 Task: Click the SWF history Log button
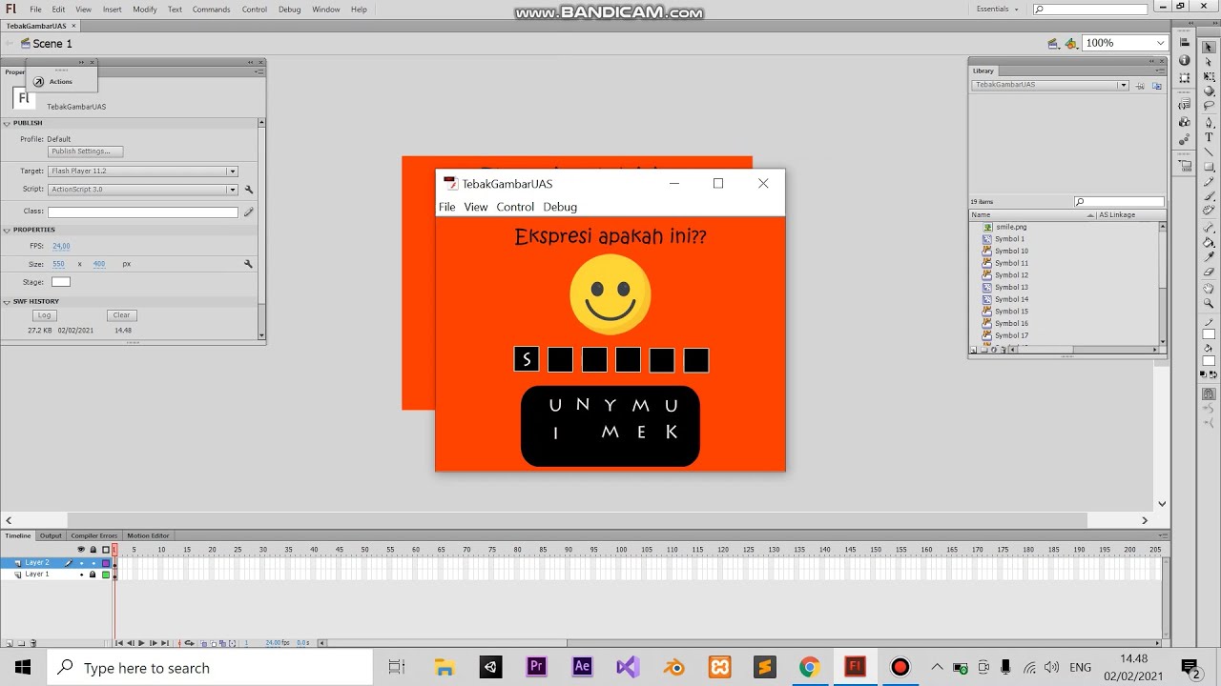(44, 315)
